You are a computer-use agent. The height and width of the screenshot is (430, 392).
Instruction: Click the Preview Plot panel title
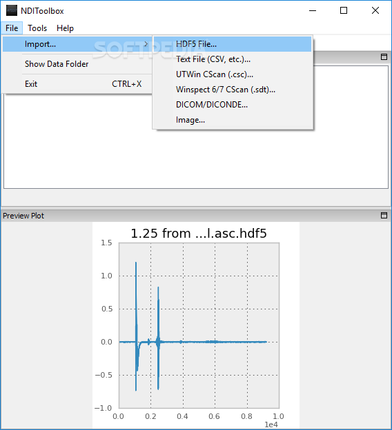tap(23, 216)
